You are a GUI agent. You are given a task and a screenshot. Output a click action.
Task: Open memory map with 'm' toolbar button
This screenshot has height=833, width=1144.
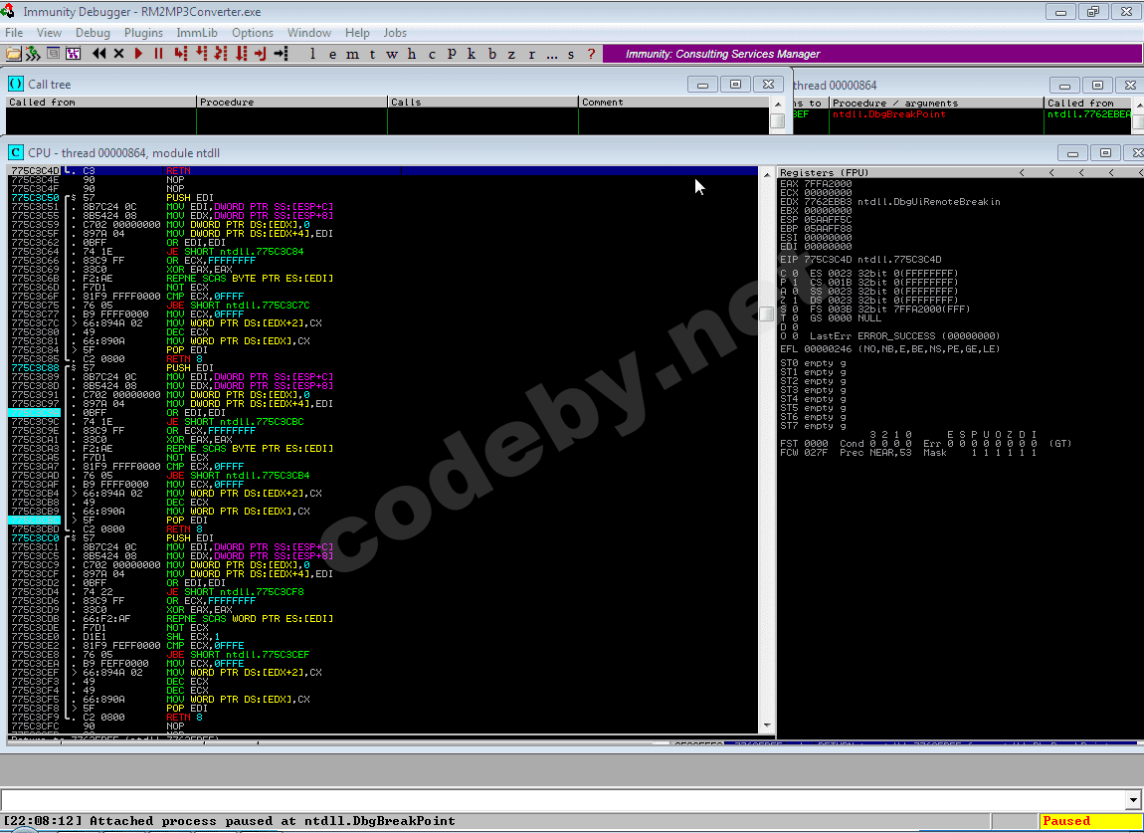pos(351,54)
